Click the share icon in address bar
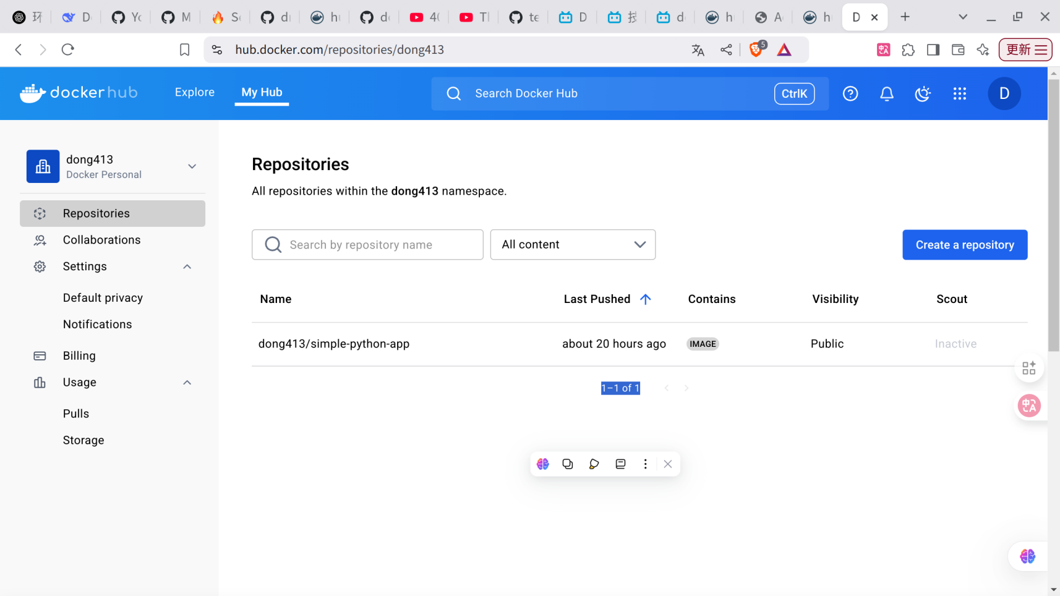The width and height of the screenshot is (1060, 596). [727, 50]
